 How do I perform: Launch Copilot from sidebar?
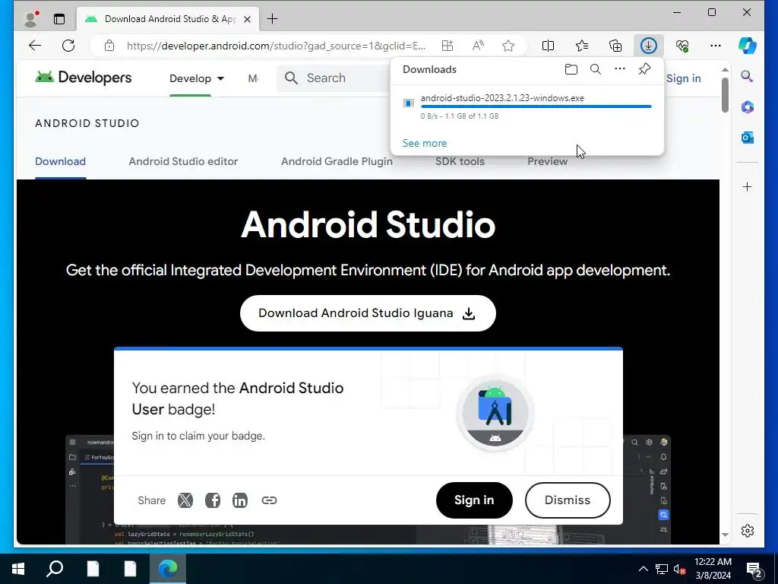coord(748,46)
